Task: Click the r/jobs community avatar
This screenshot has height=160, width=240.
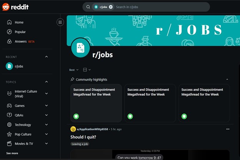Action: point(80,48)
